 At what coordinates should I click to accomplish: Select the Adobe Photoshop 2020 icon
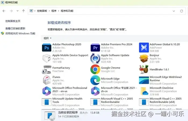47,48
